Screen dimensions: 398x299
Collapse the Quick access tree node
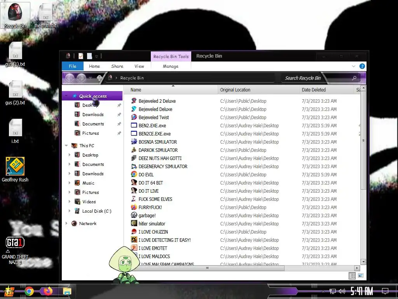pyautogui.click(x=66, y=96)
